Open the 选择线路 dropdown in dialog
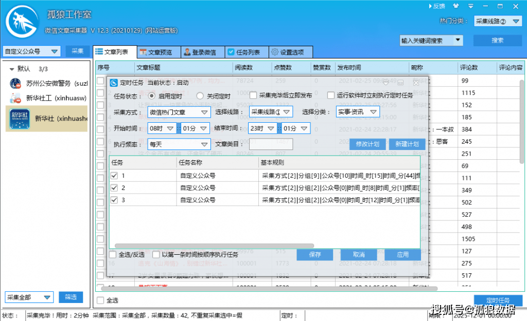 [271, 111]
